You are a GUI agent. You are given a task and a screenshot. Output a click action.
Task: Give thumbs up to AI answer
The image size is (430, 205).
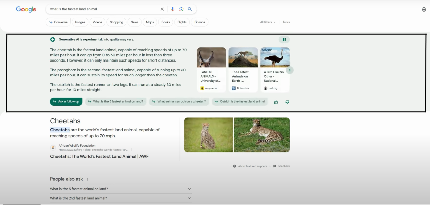click(276, 102)
